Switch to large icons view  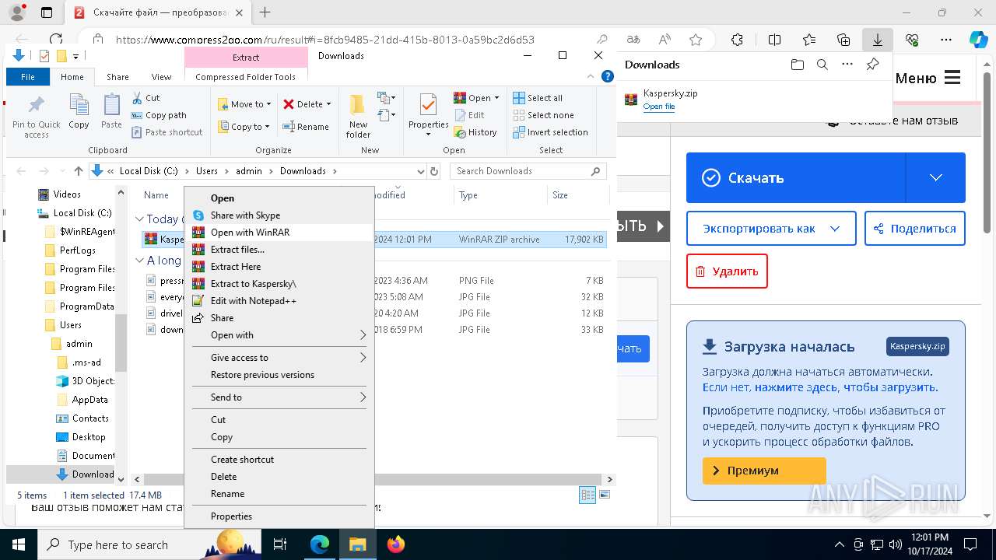point(605,495)
